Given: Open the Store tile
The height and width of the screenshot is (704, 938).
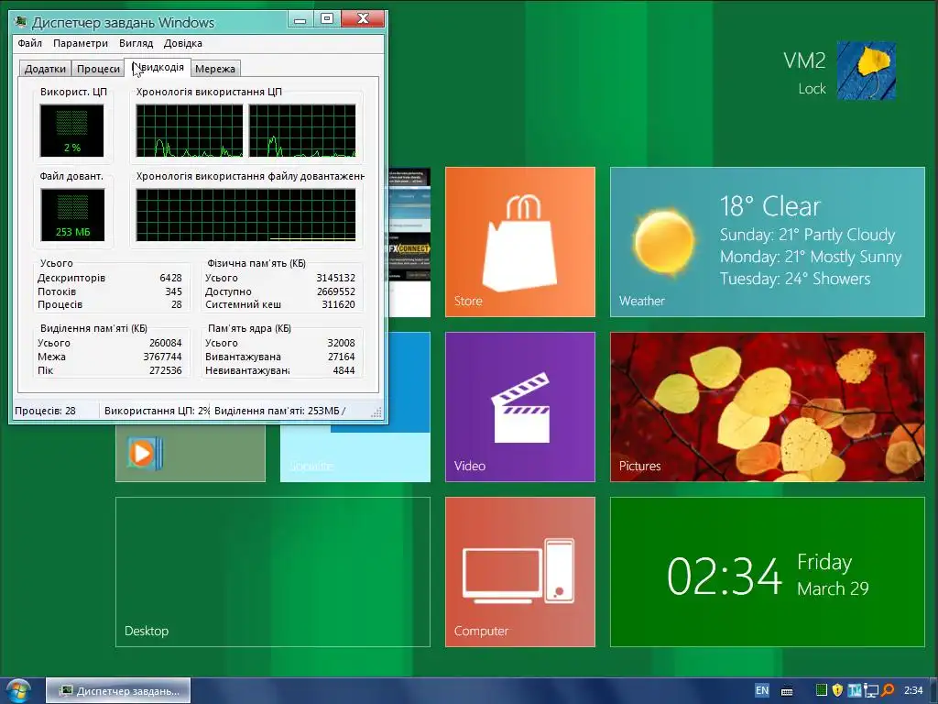Looking at the screenshot, I should coord(520,242).
